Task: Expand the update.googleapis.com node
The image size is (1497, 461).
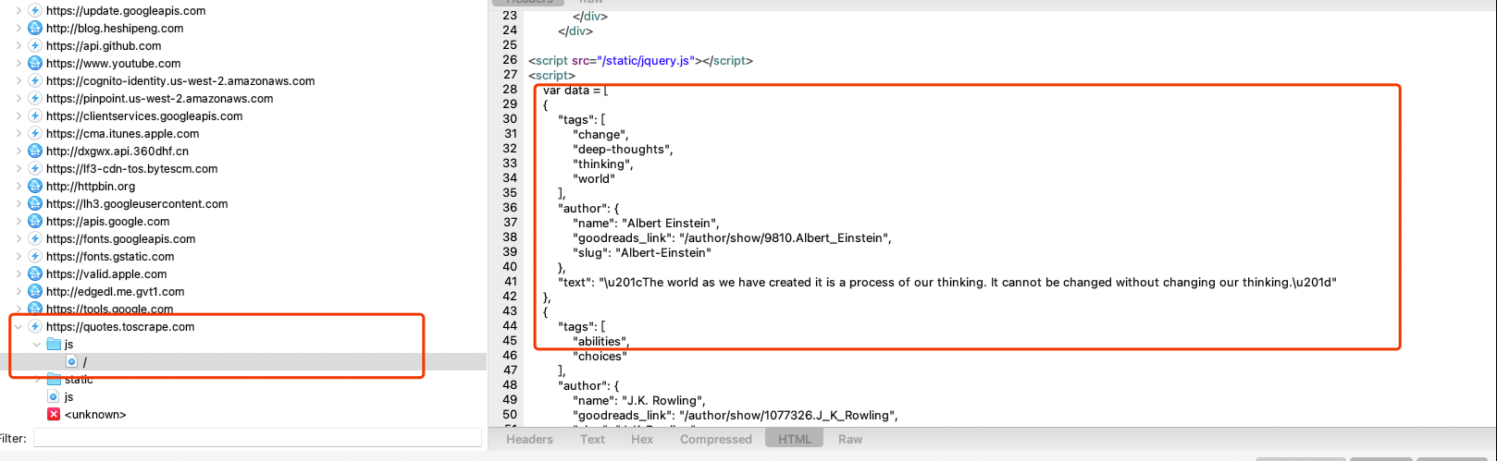Action: pyautogui.click(x=19, y=11)
